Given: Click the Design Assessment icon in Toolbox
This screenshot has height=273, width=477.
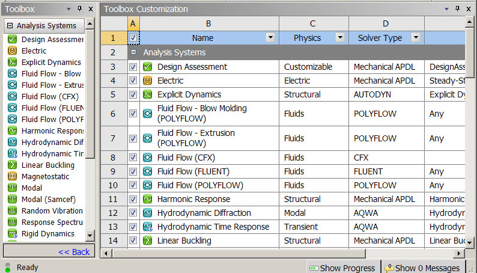Looking at the screenshot, I should pos(12,39).
